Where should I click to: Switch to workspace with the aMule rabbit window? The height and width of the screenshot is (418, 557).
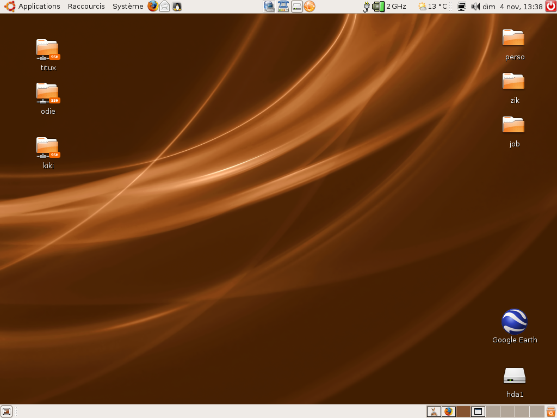click(x=434, y=411)
